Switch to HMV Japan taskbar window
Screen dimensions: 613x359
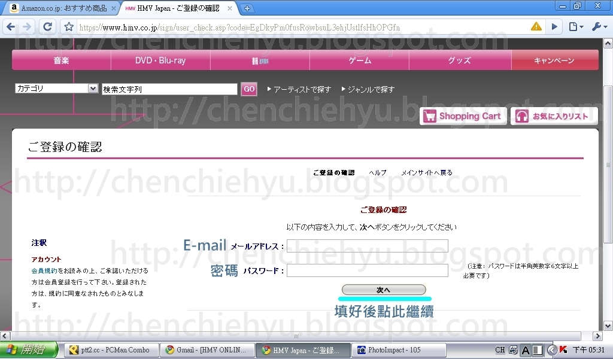(303, 350)
